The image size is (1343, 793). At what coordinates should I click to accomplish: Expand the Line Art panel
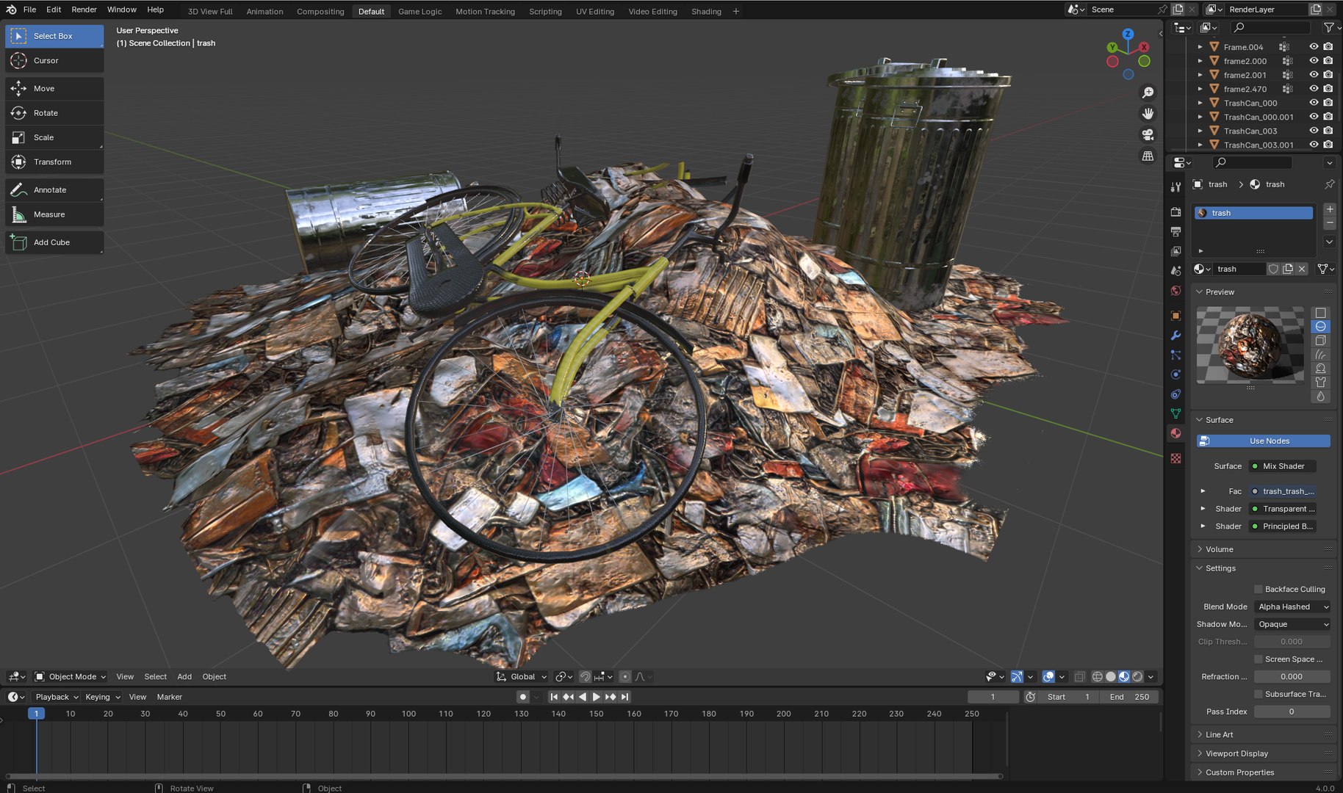point(1219,734)
